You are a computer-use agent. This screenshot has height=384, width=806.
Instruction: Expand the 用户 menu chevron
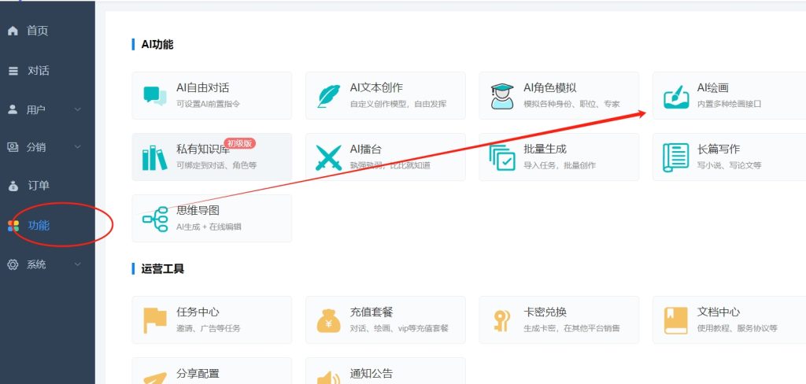pos(78,109)
